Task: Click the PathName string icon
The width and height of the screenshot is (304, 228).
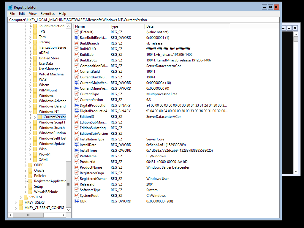Action: tap(77, 156)
